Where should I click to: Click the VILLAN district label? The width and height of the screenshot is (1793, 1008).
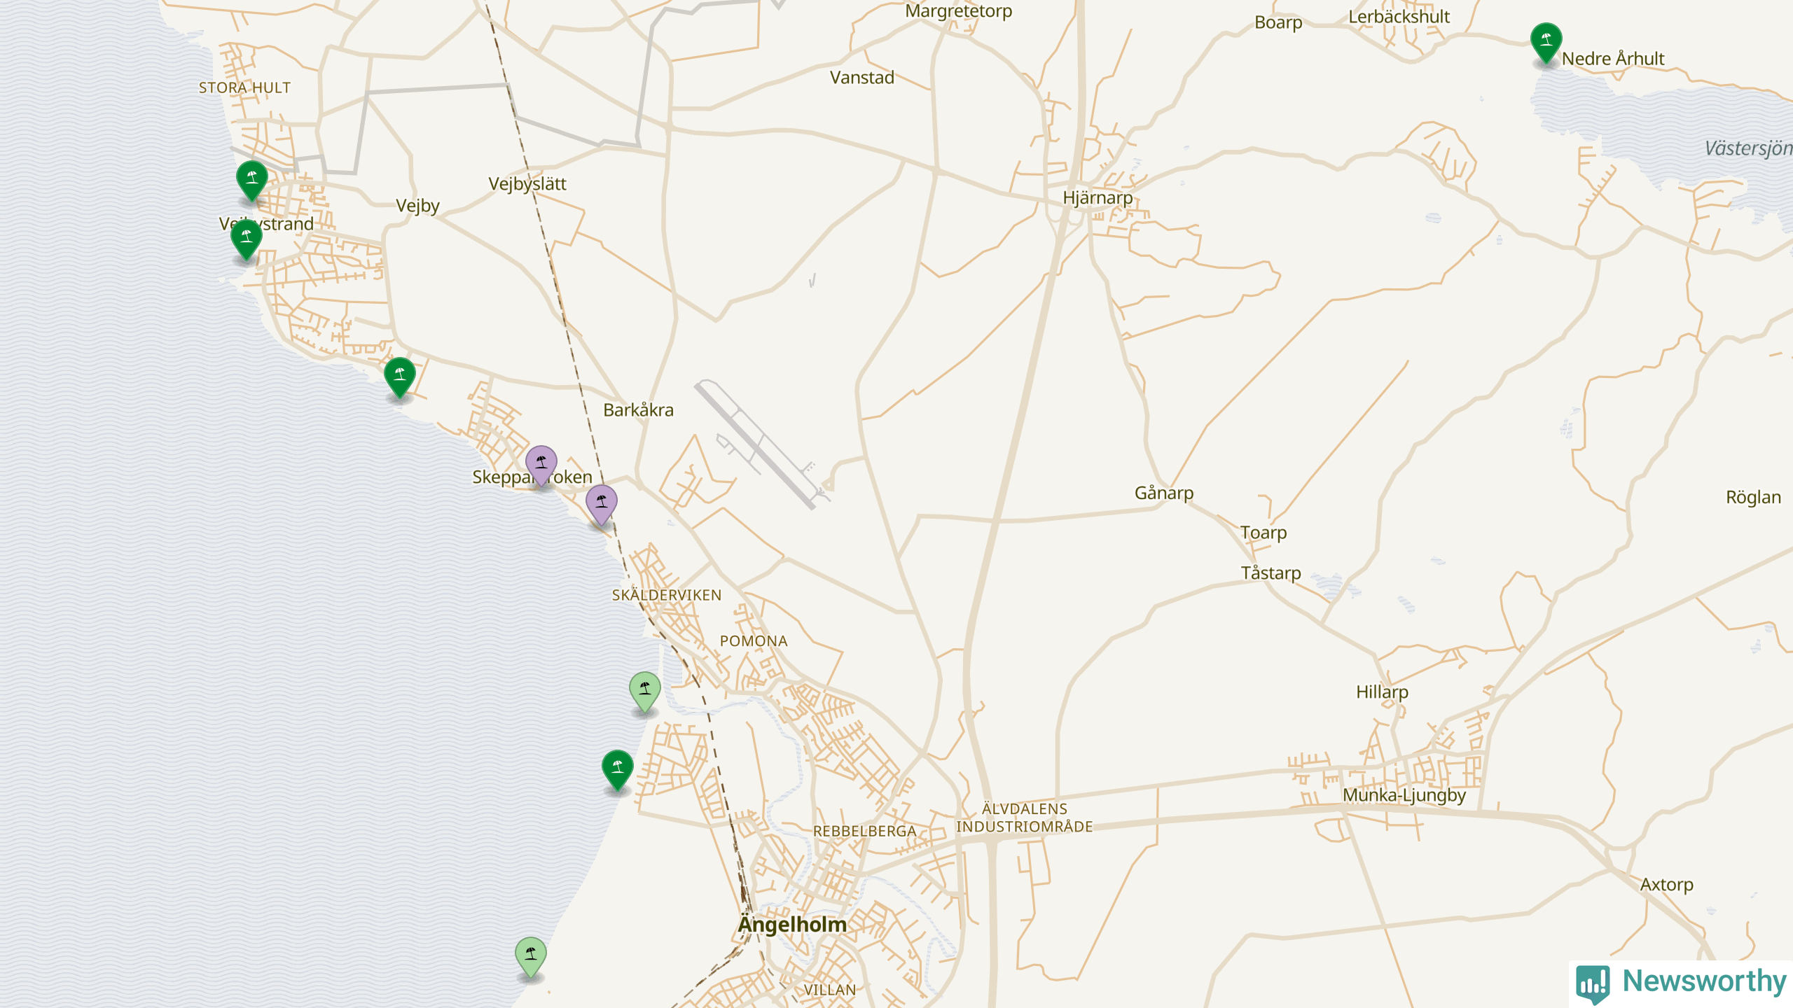(x=830, y=990)
